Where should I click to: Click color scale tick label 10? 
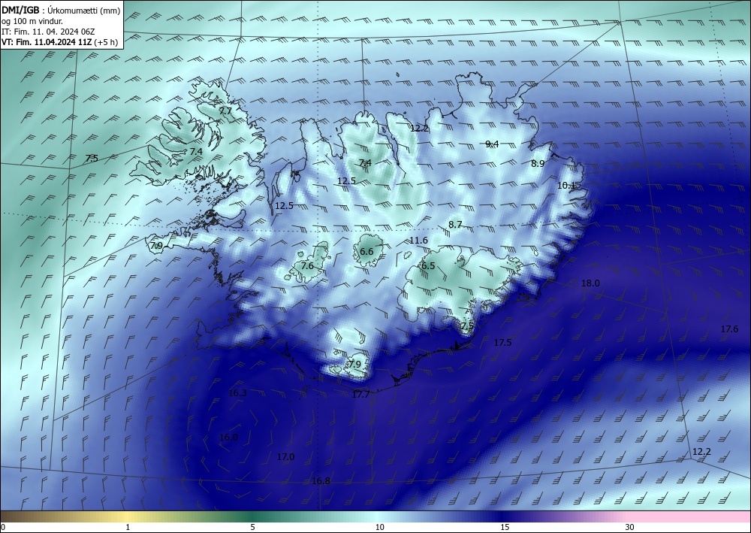(379, 527)
